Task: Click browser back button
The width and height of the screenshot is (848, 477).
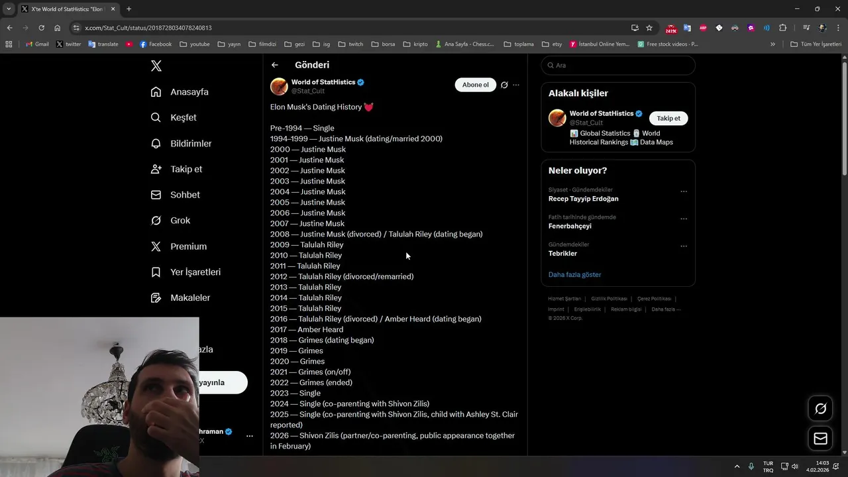Action: pyautogui.click(x=9, y=28)
